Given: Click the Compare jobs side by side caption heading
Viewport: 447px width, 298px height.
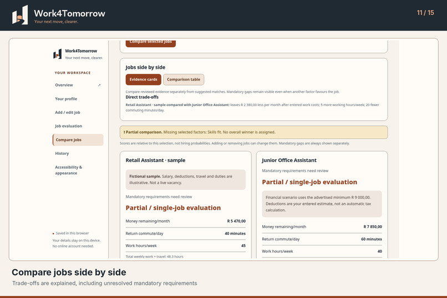Looking at the screenshot, I should point(69,272).
